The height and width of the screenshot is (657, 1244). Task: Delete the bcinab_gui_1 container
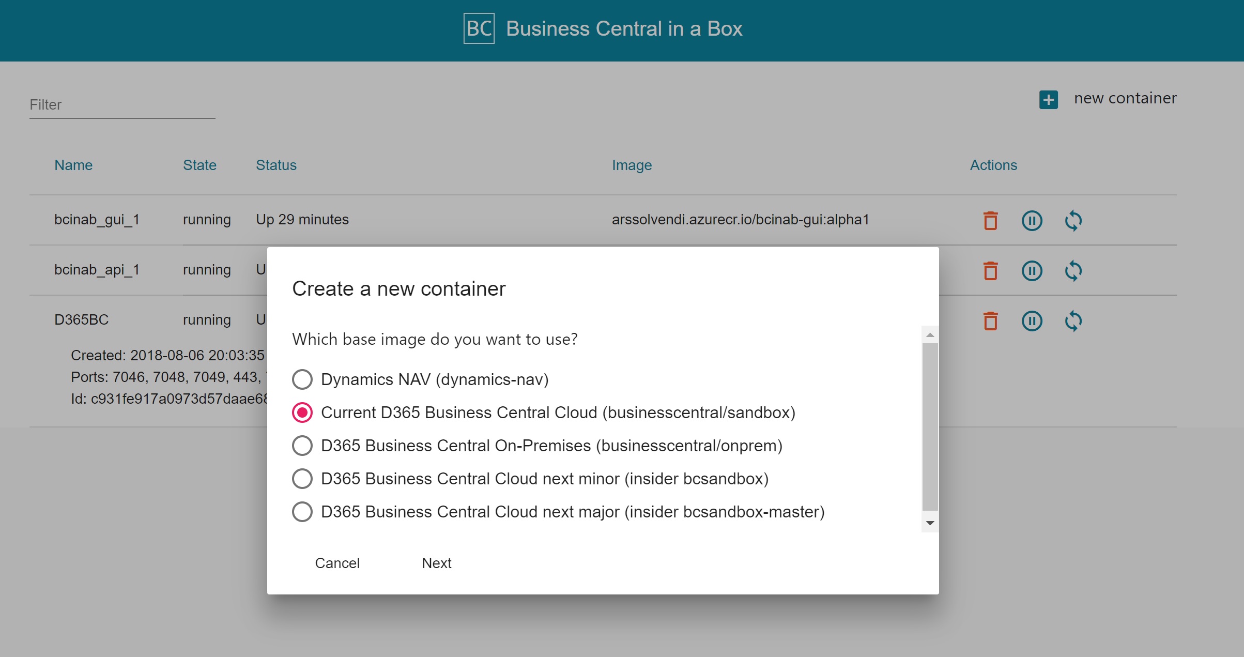(x=990, y=221)
